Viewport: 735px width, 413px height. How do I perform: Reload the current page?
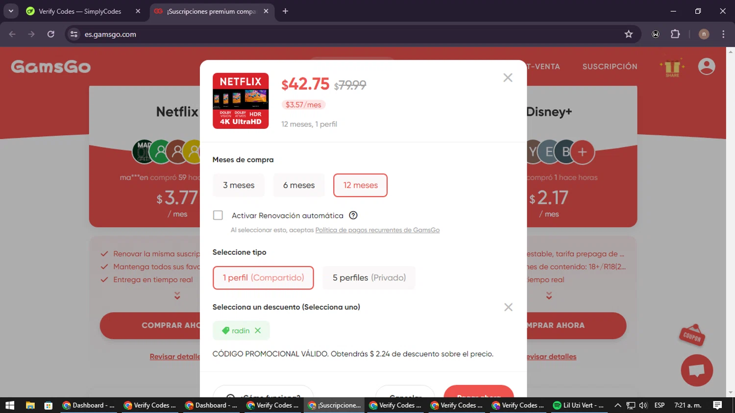point(51,34)
